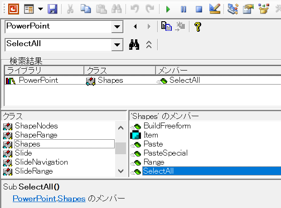This screenshot has width=281, height=208.
Task: Follow the Shapes link in details pane
Action: coord(72,199)
